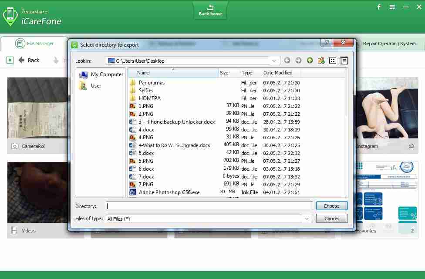Sort files by the Size column

229,73
